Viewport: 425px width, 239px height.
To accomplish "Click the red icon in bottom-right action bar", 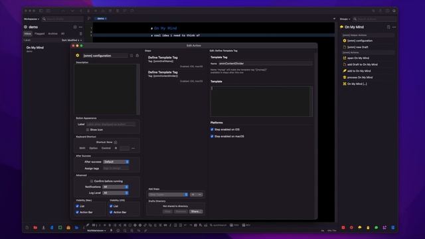I will (343, 228).
